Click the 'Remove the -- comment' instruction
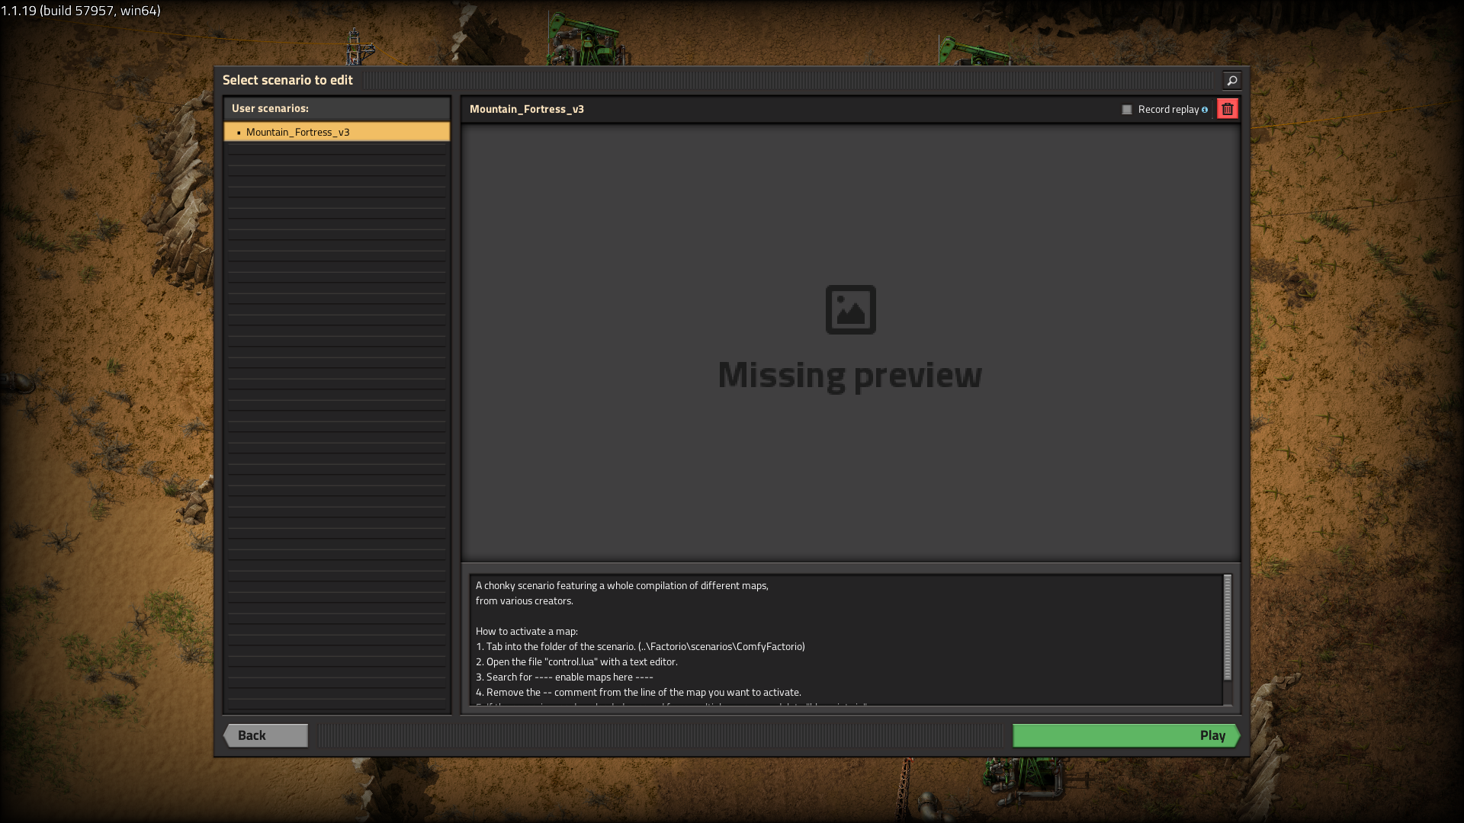Viewport: 1464px width, 823px height. pyautogui.click(x=638, y=692)
